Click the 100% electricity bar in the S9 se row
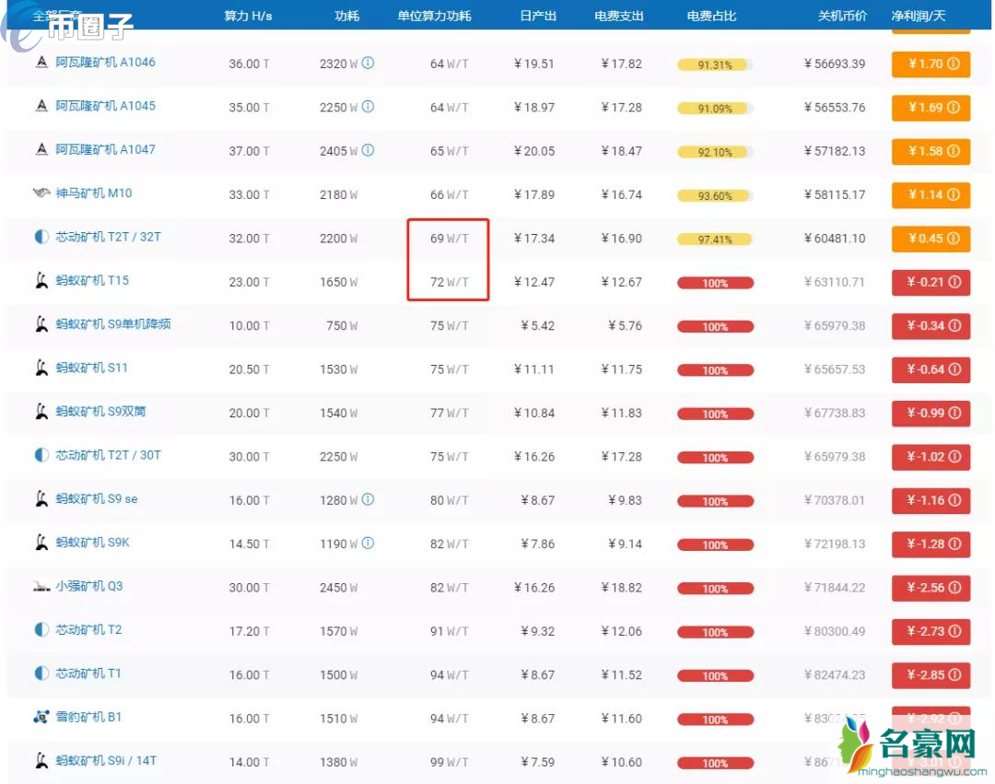Viewport: 995px width, 784px height. (715, 501)
